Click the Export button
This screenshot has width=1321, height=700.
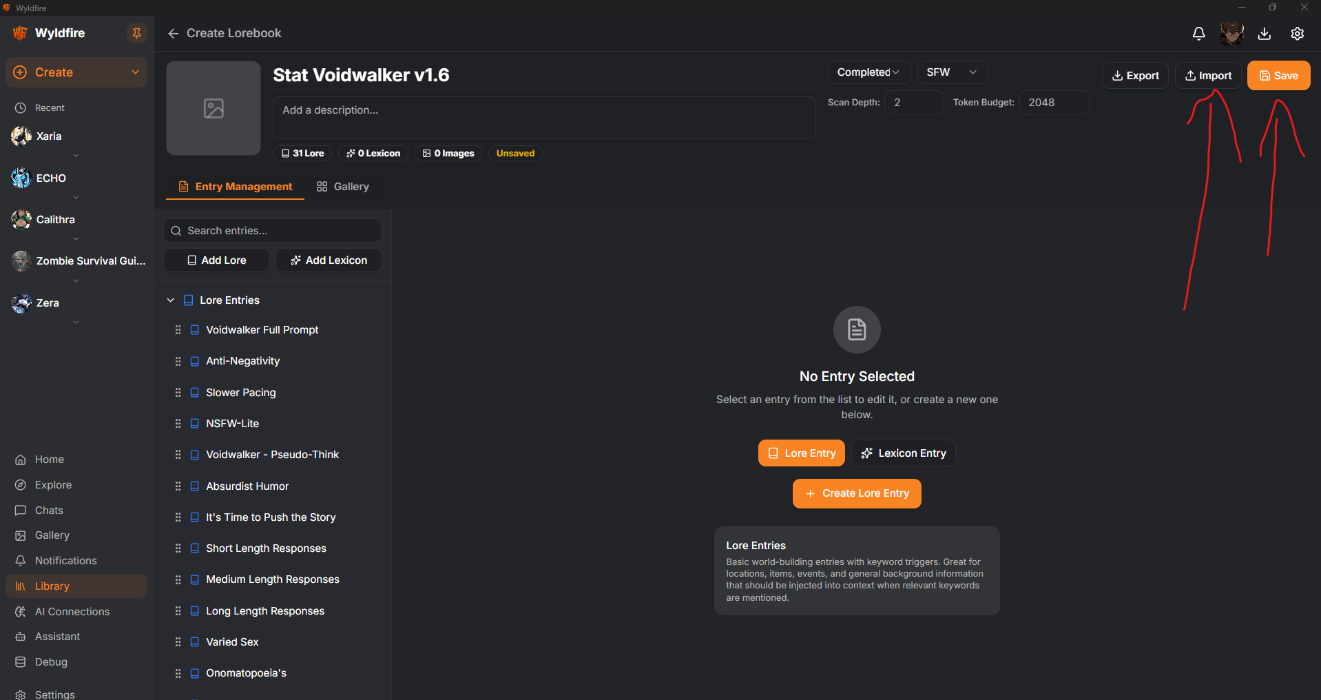tap(1135, 76)
